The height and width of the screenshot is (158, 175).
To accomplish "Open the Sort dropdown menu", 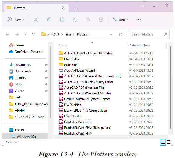I will pyautogui.click(x=121, y=19).
